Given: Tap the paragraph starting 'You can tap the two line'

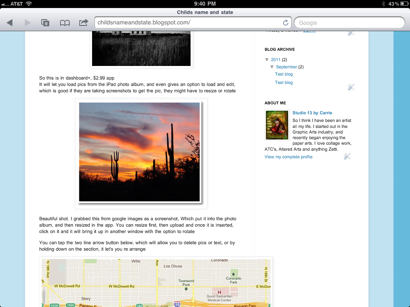Looking at the screenshot, I should tap(137, 246).
